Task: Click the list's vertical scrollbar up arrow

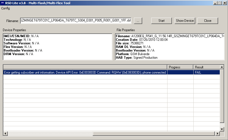Action: click(222, 67)
